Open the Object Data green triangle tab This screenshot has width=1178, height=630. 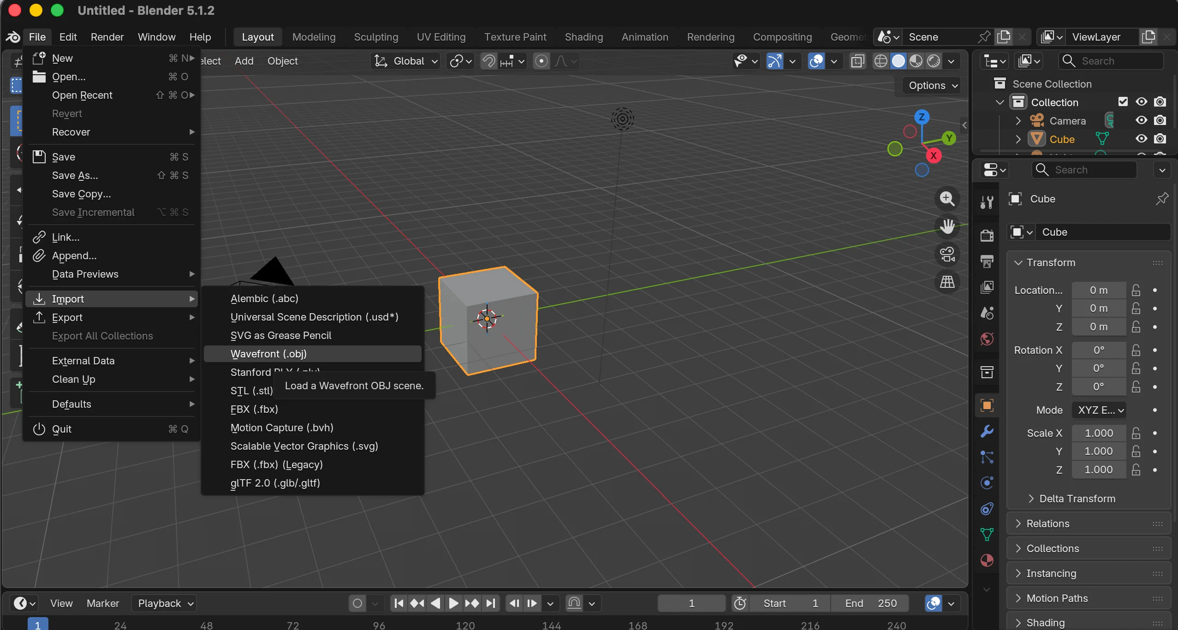point(987,535)
